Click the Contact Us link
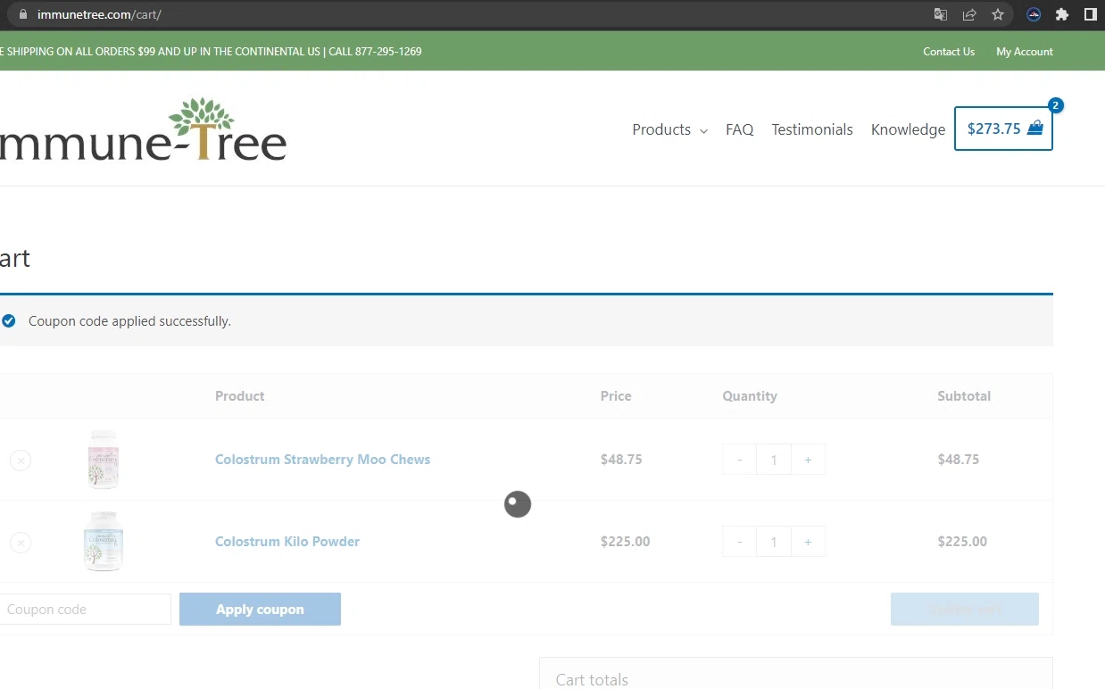 [949, 52]
